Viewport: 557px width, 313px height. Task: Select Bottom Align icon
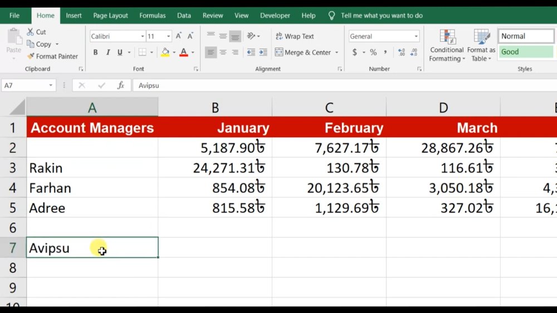pyautogui.click(x=235, y=36)
